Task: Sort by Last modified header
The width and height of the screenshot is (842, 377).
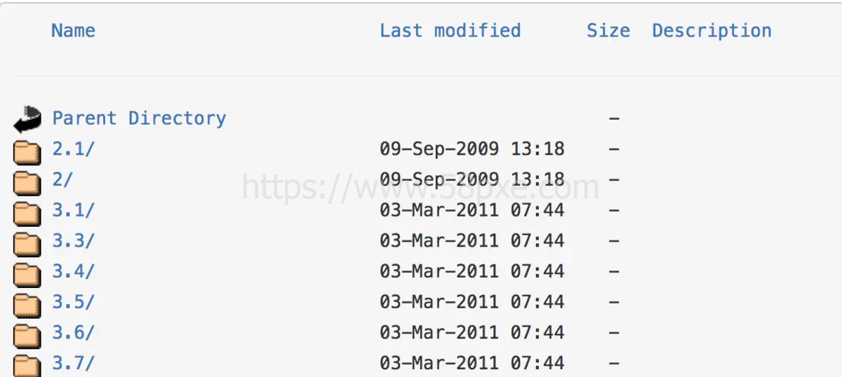Action: tap(450, 31)
